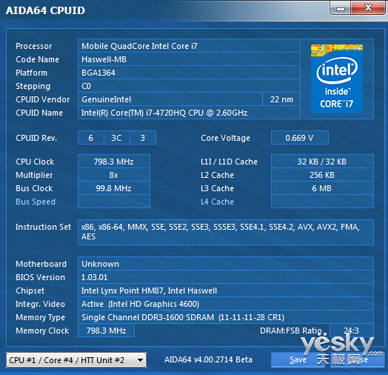Click the Save button
388x375 pixels.
point(298,360)
